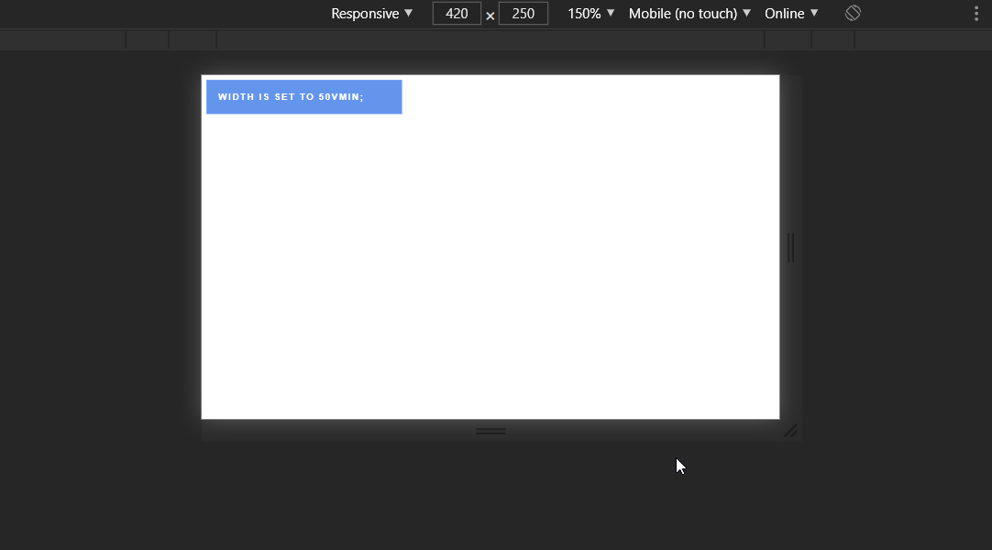Image resolution: width=992 pixels, height=550 pixels.
Task: Click the bottom-right corner diagonal resize grip
Action: pos(790,431)
